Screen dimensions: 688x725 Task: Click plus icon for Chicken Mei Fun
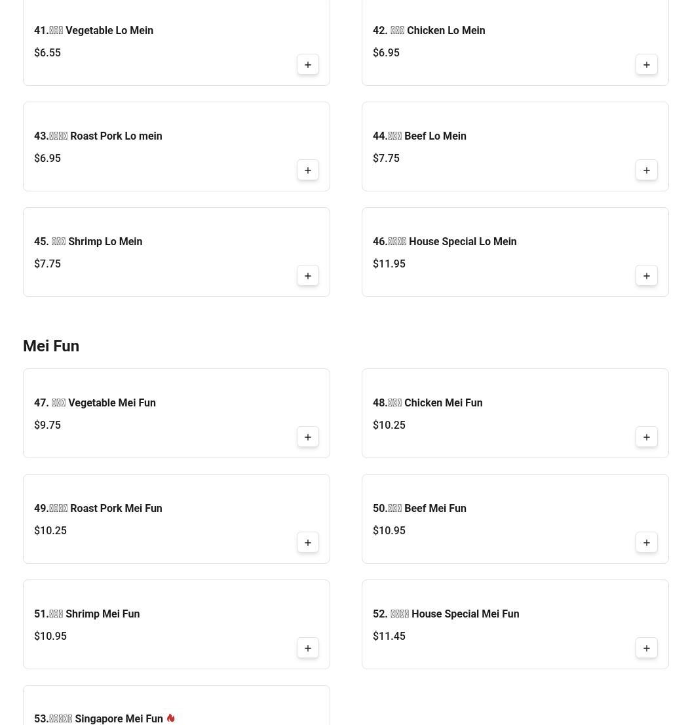tap(647, 437)
